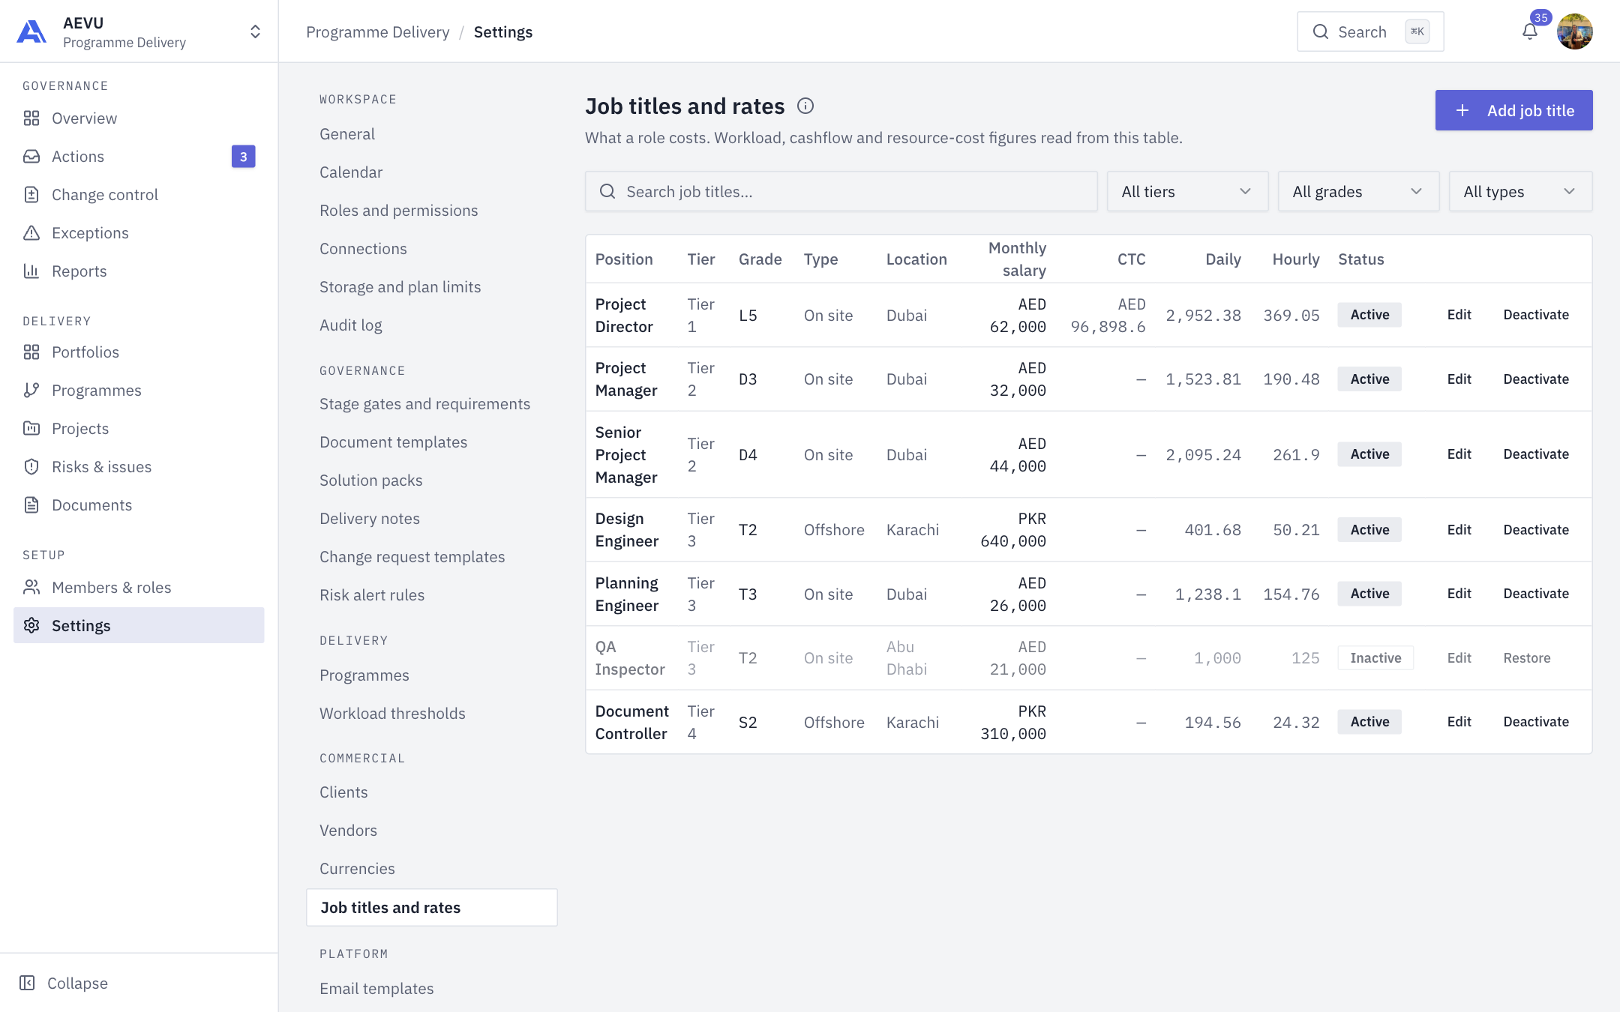
Task: Click the Collapse sidebar icon
Action: click(x=27, y=983)
